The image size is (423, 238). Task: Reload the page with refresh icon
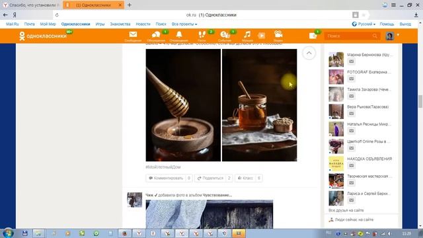click(x=57, y=15)
